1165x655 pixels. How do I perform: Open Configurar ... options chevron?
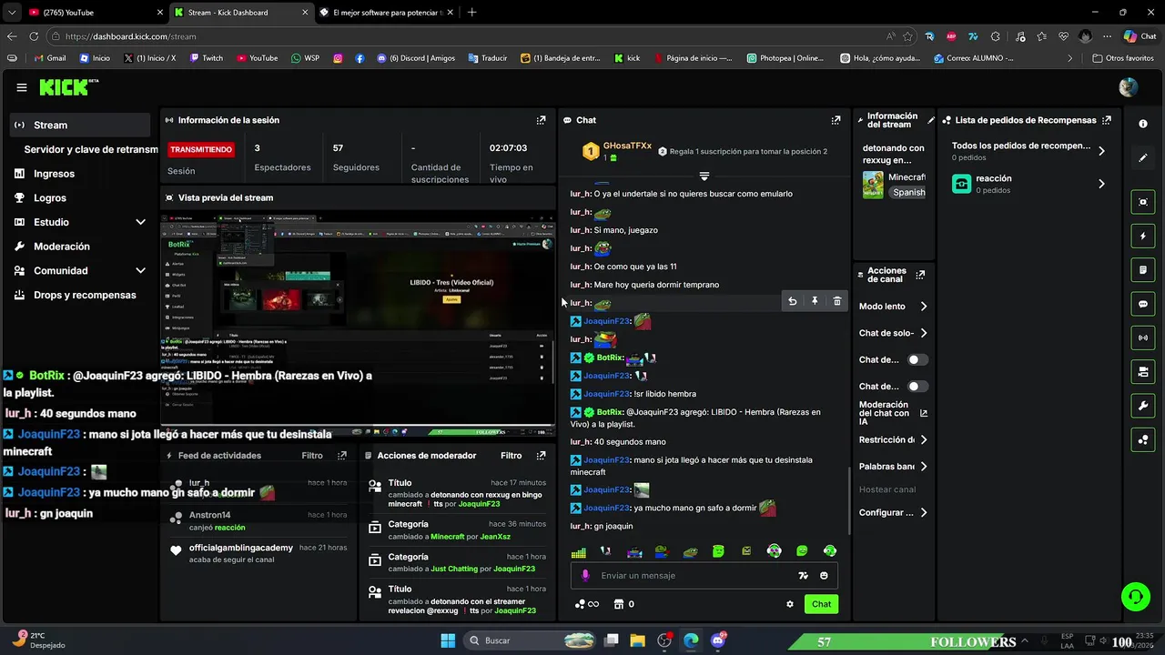point(923,513)
